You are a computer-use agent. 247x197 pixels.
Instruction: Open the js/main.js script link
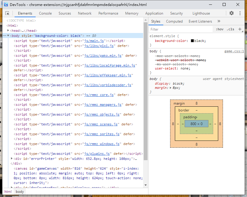[x=94, y=41]
